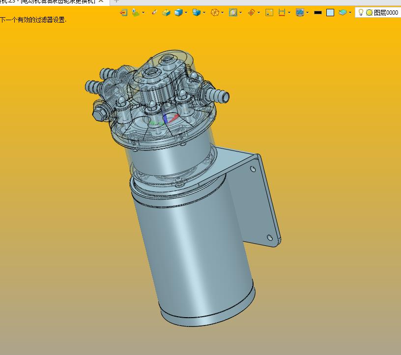Click the plus button to add a tab

pyautogui.click(x=116, y=1)
